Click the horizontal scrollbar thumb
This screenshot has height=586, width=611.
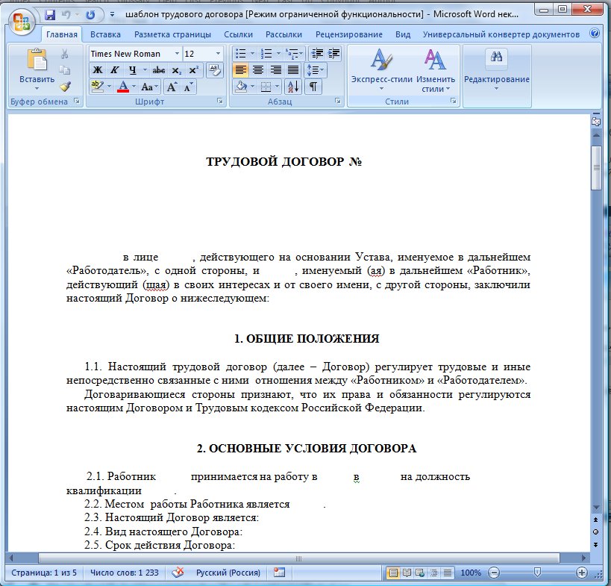[299, 558]
